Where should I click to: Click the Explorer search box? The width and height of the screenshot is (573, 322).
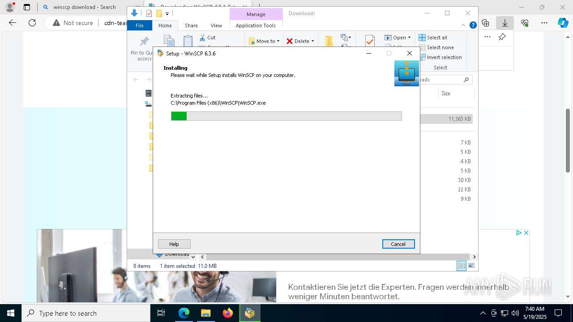pos(445,80)
